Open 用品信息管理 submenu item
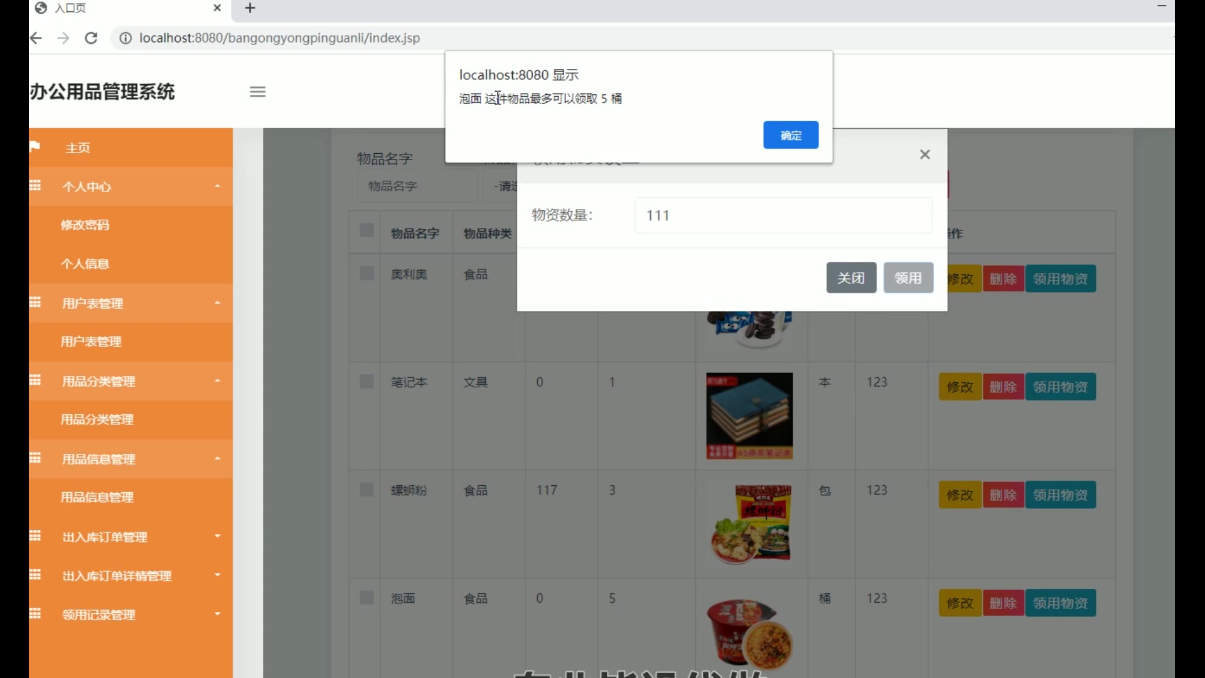This screenshot has width=1205, height=678. [x=97, y=497]
